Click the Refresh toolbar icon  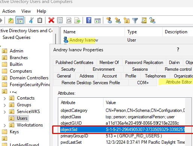coord(69,20)
